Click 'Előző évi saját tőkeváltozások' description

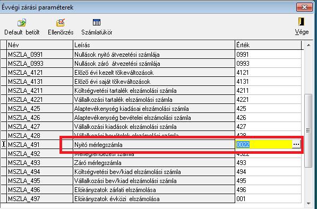click(154, 82)
